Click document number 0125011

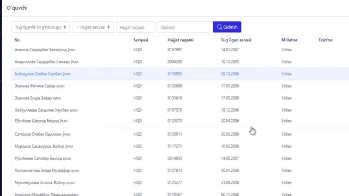pos(174,134)
